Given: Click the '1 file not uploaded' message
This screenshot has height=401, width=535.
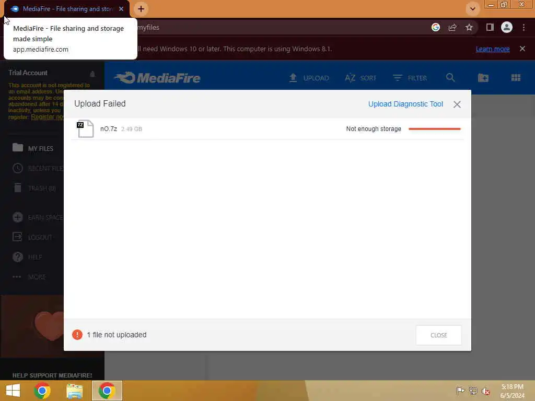Looking at the screenshot, I should pyautogui.click(x=117, y=335).
